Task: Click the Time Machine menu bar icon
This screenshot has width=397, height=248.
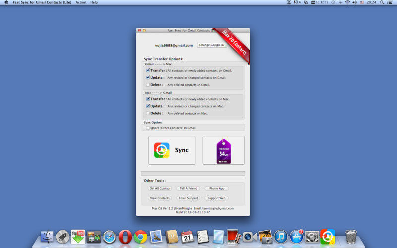Action: pos(333,2)
